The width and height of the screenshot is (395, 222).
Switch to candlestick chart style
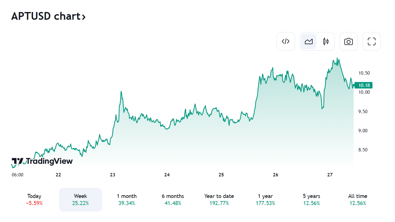click(326, 41)
